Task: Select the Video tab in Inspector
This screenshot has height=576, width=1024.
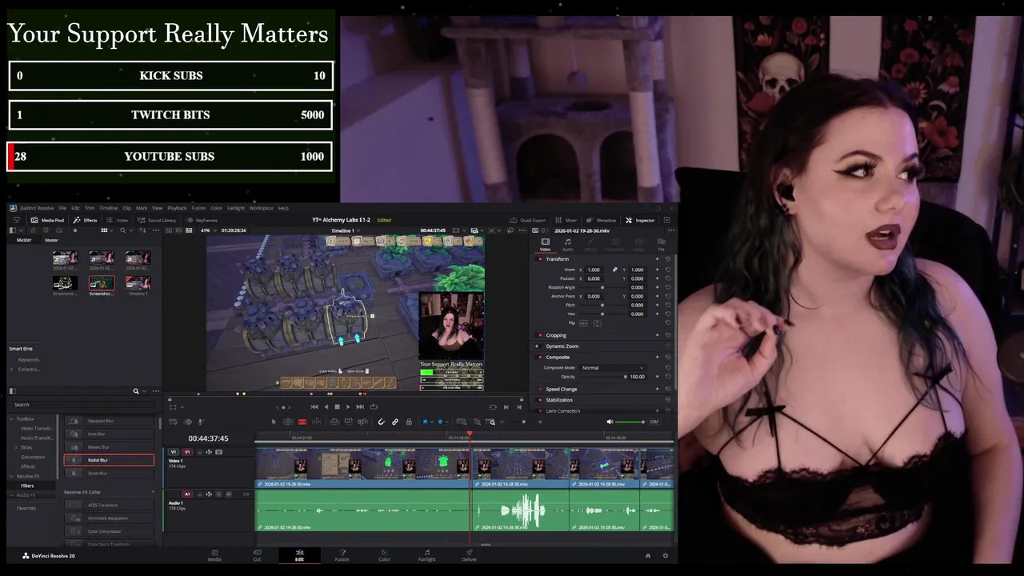Action: pos(545,244)
